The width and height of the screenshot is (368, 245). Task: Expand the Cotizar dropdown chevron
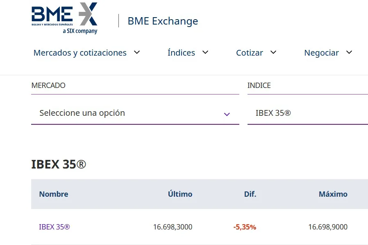(x=273, y=52)
